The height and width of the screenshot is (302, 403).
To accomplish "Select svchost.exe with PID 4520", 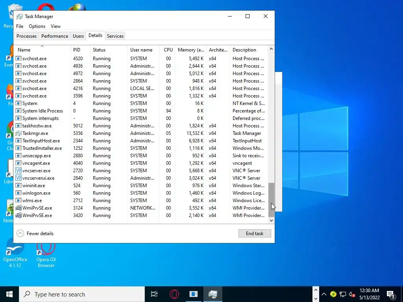I will click(x=141, y=59).
